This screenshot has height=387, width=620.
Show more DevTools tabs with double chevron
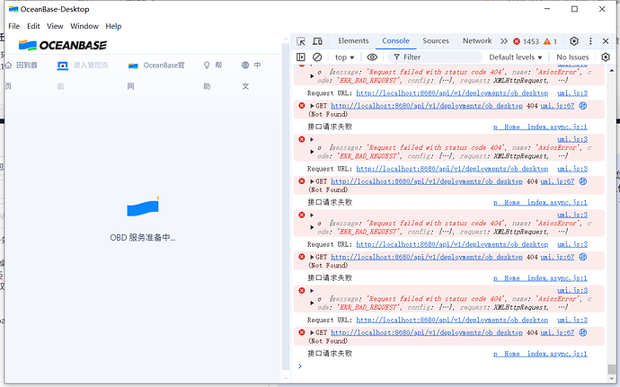point(504,41)
